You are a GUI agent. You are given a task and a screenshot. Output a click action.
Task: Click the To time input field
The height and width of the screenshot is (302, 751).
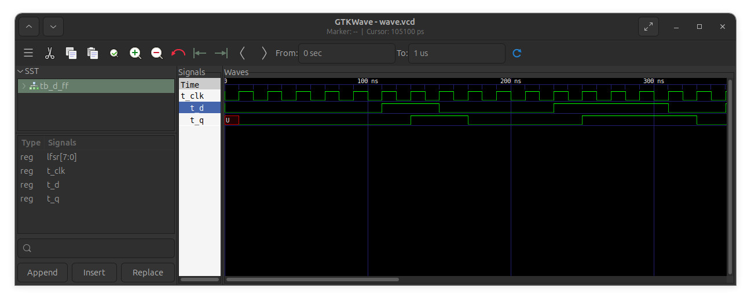click(456, 53)
